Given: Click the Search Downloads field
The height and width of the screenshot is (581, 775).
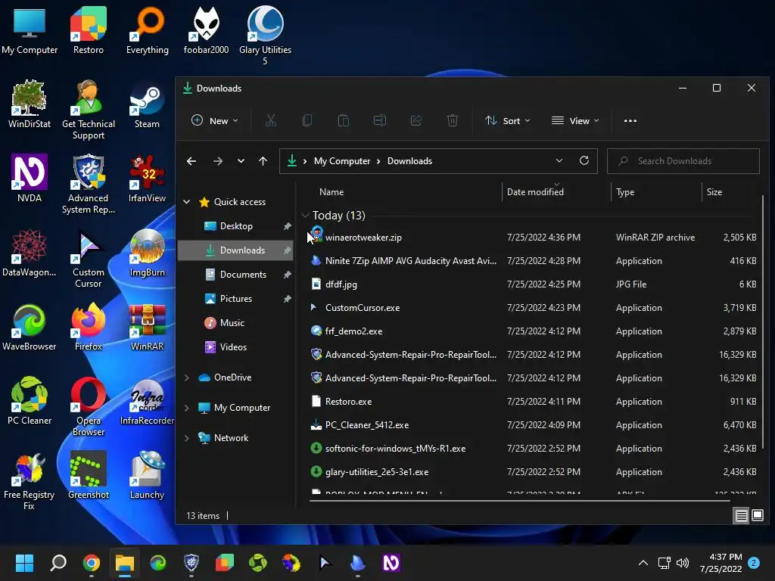Looking at the screenshot, I should pyautogui.click(x=683, y=161).
